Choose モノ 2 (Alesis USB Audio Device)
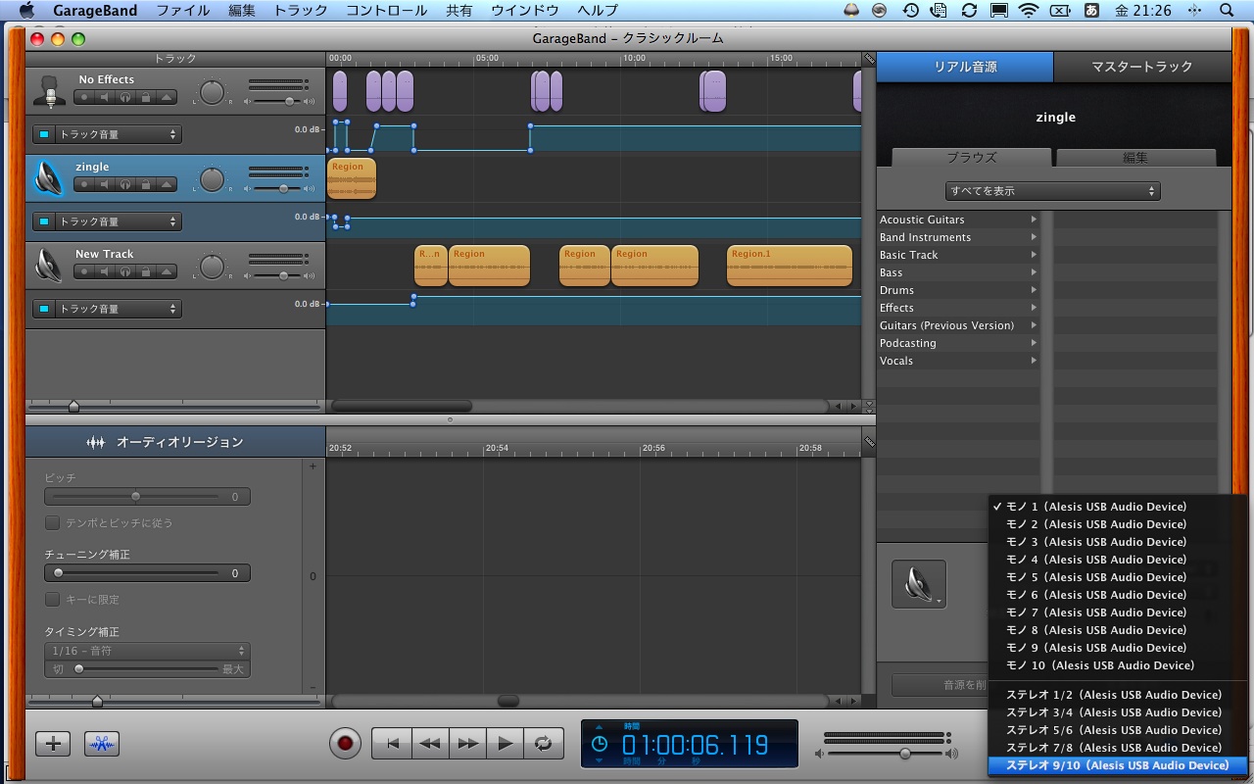 1119,524
